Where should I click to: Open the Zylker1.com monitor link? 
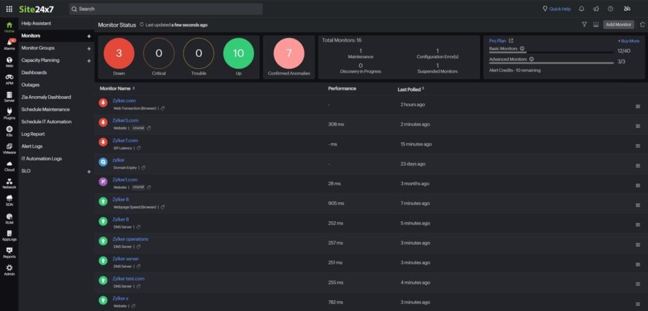coord(125,180)
